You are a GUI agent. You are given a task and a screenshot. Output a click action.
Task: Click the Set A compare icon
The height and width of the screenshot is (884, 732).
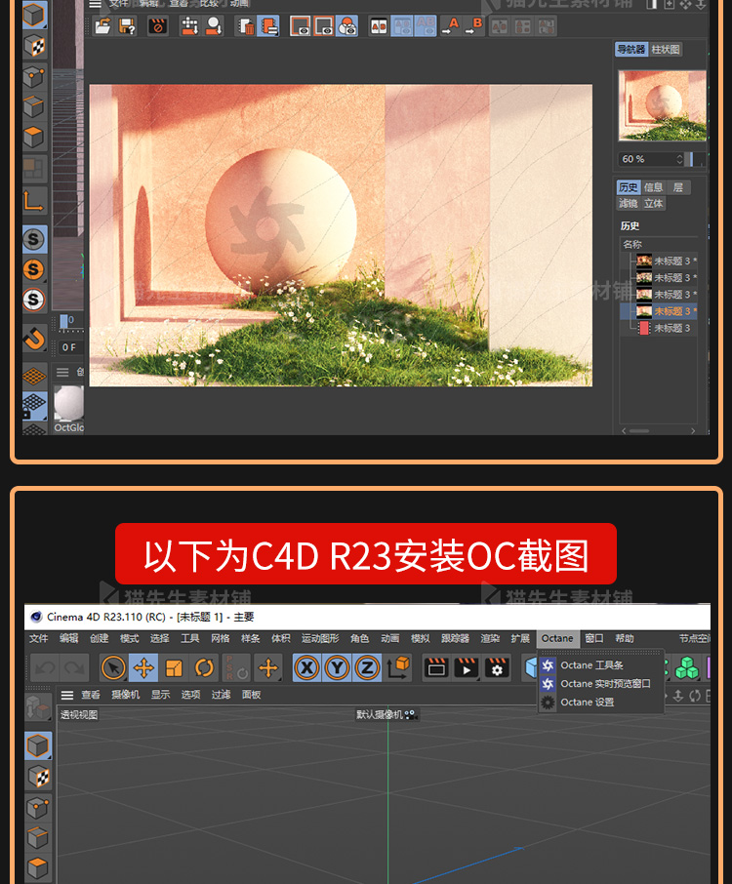click(x=451, y=26)
